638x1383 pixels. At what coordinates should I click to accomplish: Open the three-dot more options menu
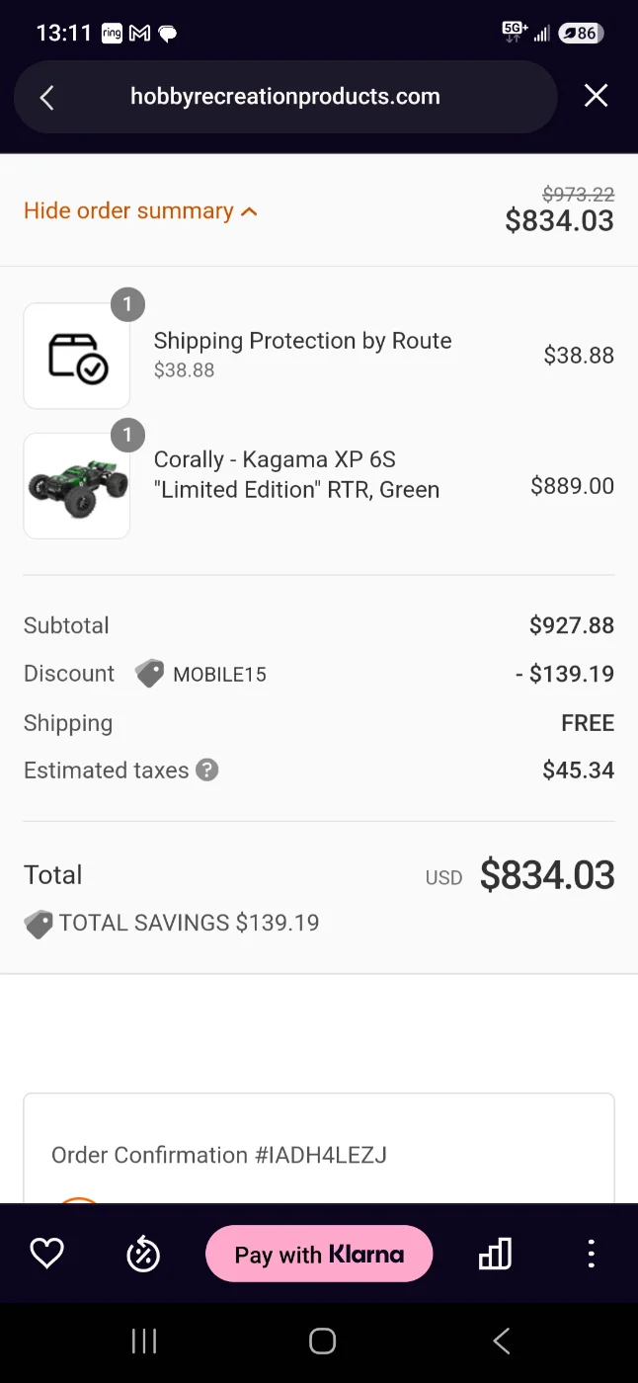point(591,1254)
